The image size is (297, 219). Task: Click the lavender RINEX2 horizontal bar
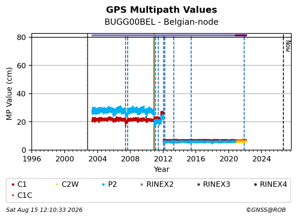[163, 35]
